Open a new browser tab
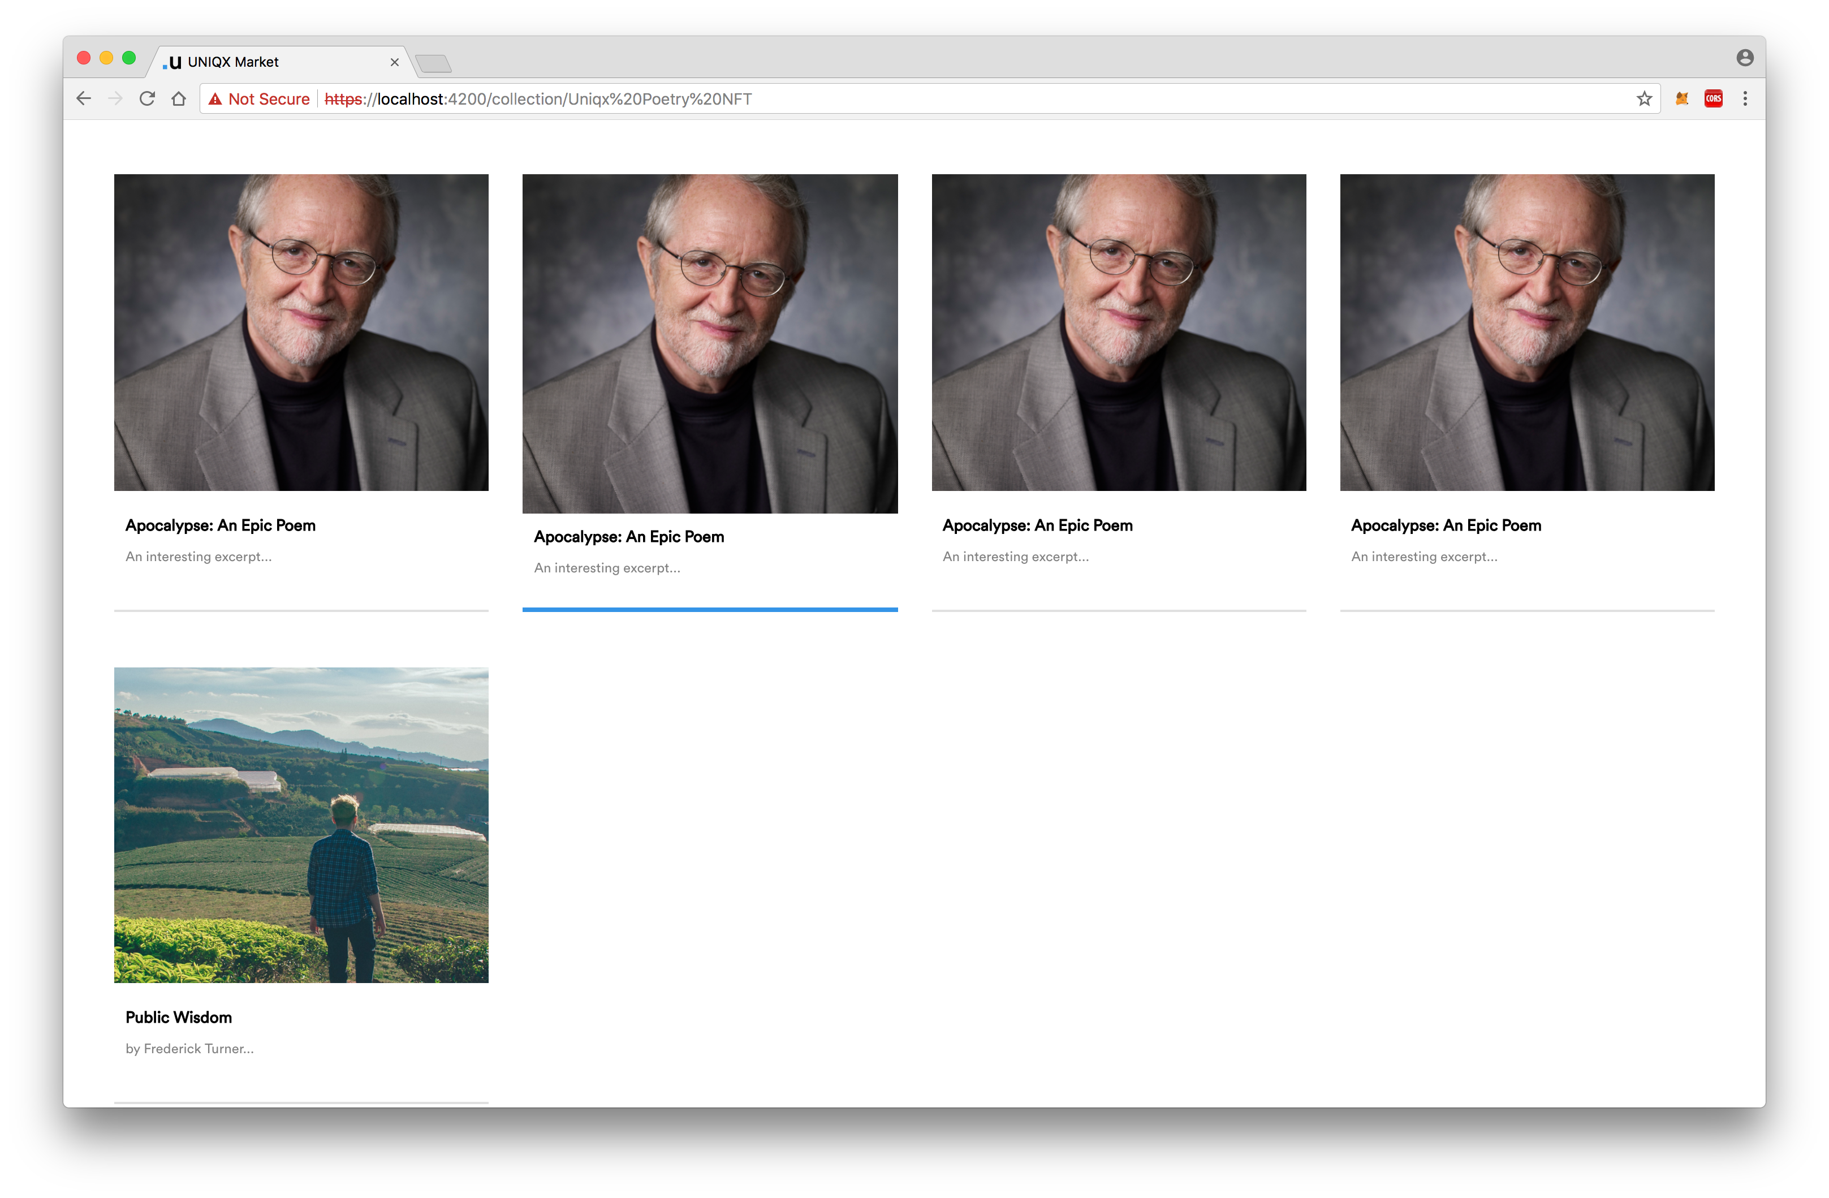The image size is (1829, 1198). (x=433, y=63)
